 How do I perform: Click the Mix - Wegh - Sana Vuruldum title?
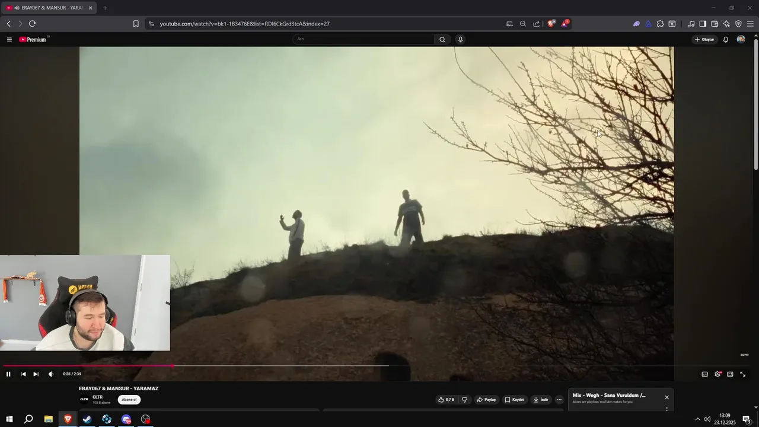pyautogui.click(x=609, y=396)
